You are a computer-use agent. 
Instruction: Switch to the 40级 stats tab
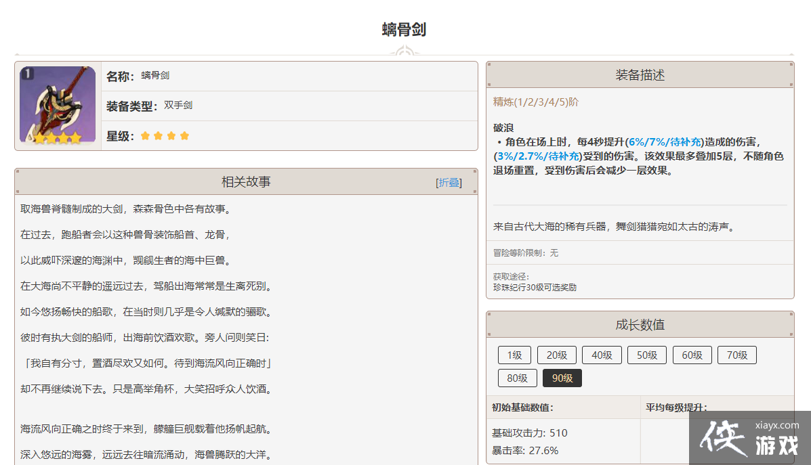602,355
